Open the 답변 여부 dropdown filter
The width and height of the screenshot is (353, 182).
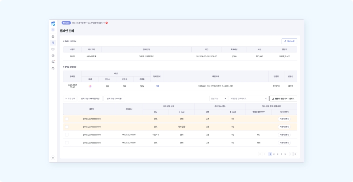(x=218, y=99)
